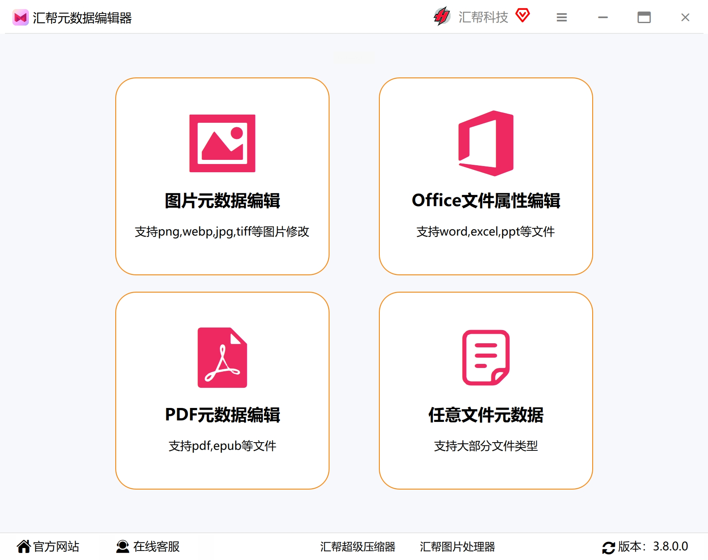The width and height of the screenshot is (708, 560).
Task: Click the PDF document icon
Action: pos(222,357)
